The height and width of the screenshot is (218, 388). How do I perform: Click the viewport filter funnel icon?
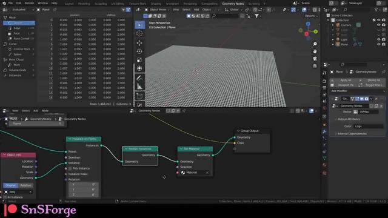click(x=257, y=16)
